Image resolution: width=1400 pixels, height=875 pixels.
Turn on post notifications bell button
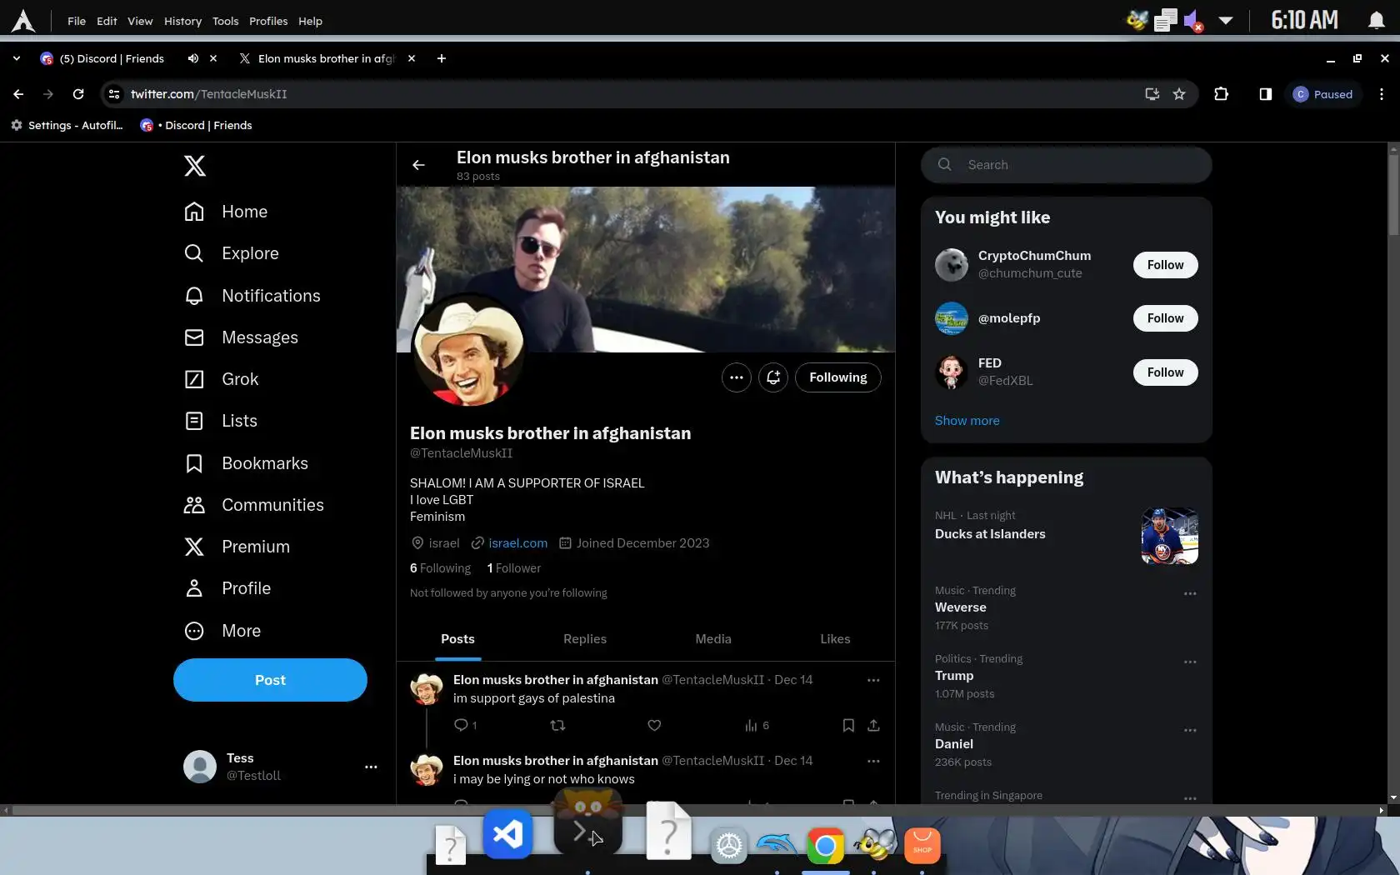(x=773, y=377)
